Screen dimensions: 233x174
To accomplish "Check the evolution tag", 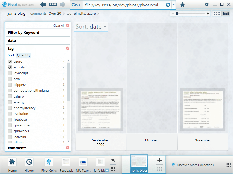I will click(10, 114).
